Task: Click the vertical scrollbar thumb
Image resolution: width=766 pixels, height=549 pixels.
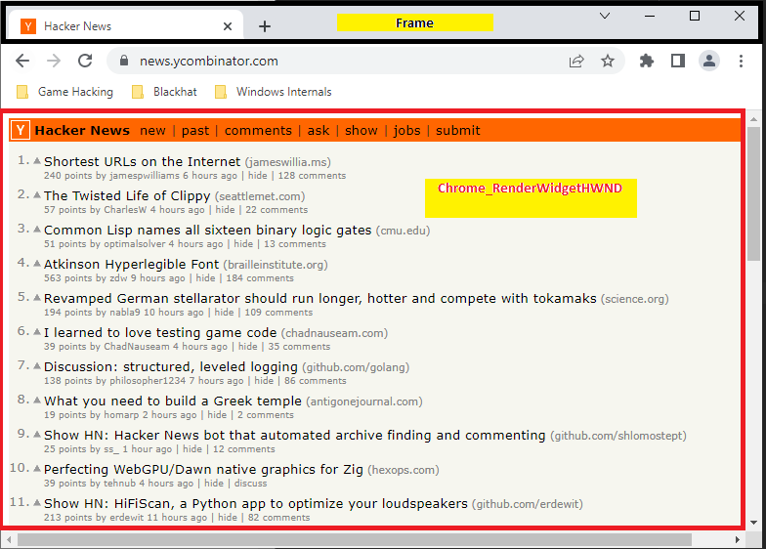Action: pos(753,193)
